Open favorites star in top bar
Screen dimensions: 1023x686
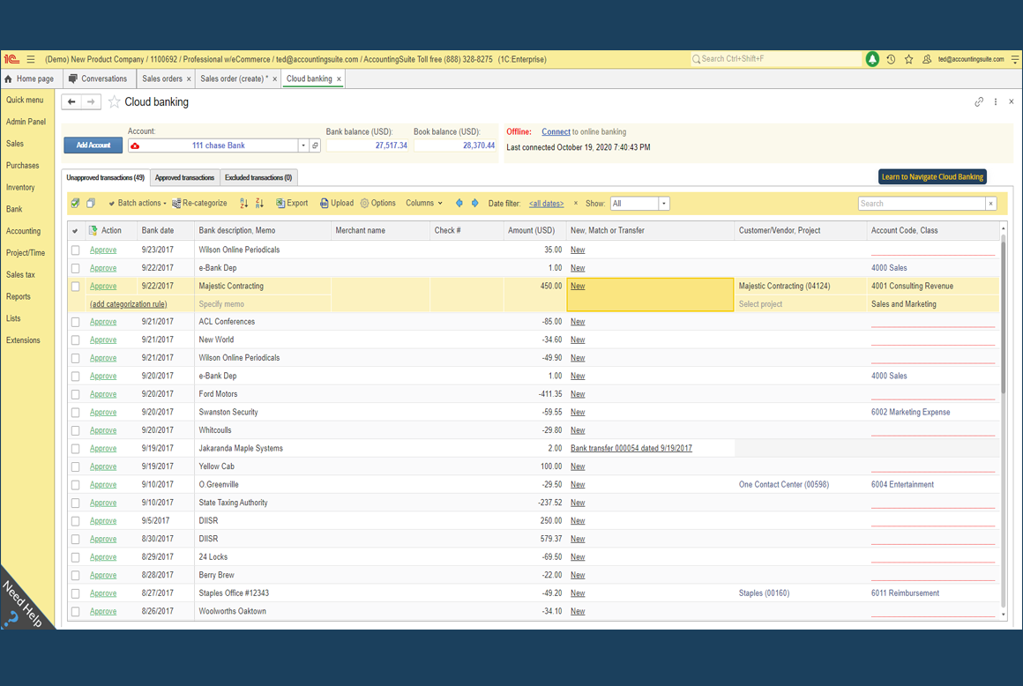coord(909,59)
